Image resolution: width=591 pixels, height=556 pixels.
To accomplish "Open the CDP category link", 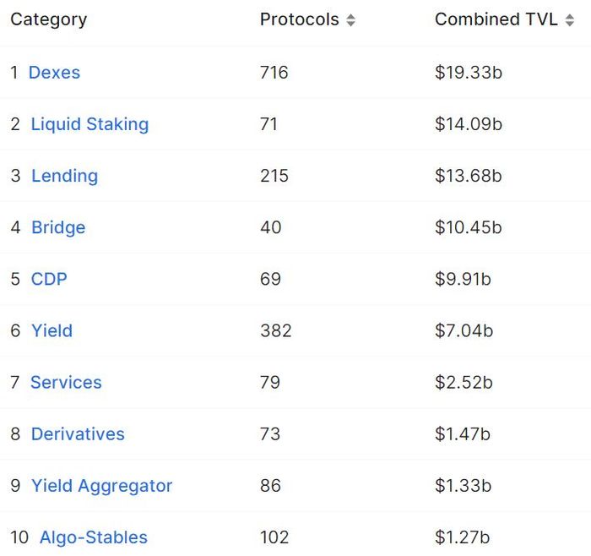I will [49, 279].
